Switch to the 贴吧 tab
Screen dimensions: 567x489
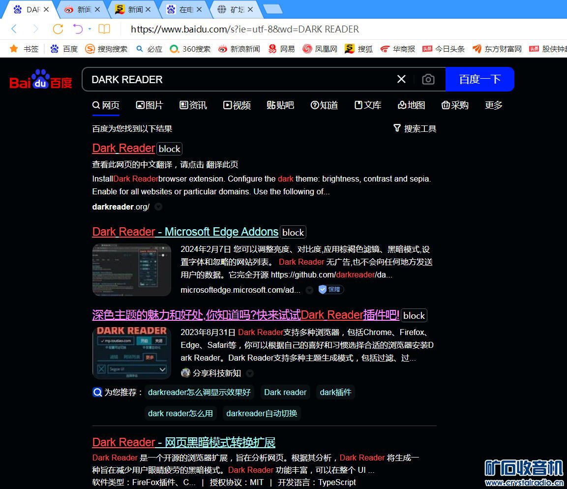point(280,105)
